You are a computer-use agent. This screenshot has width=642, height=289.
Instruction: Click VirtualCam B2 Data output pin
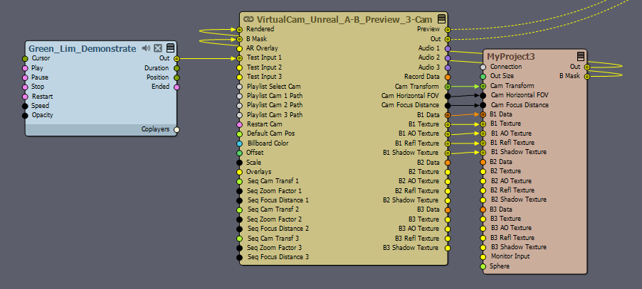point(448,163)
